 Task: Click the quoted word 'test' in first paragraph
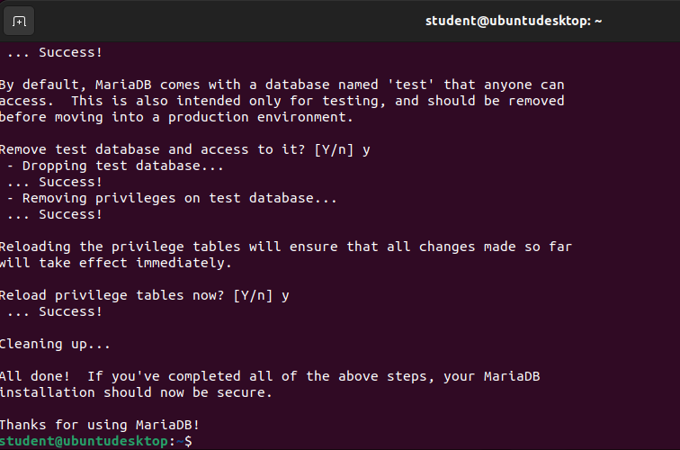411,85
